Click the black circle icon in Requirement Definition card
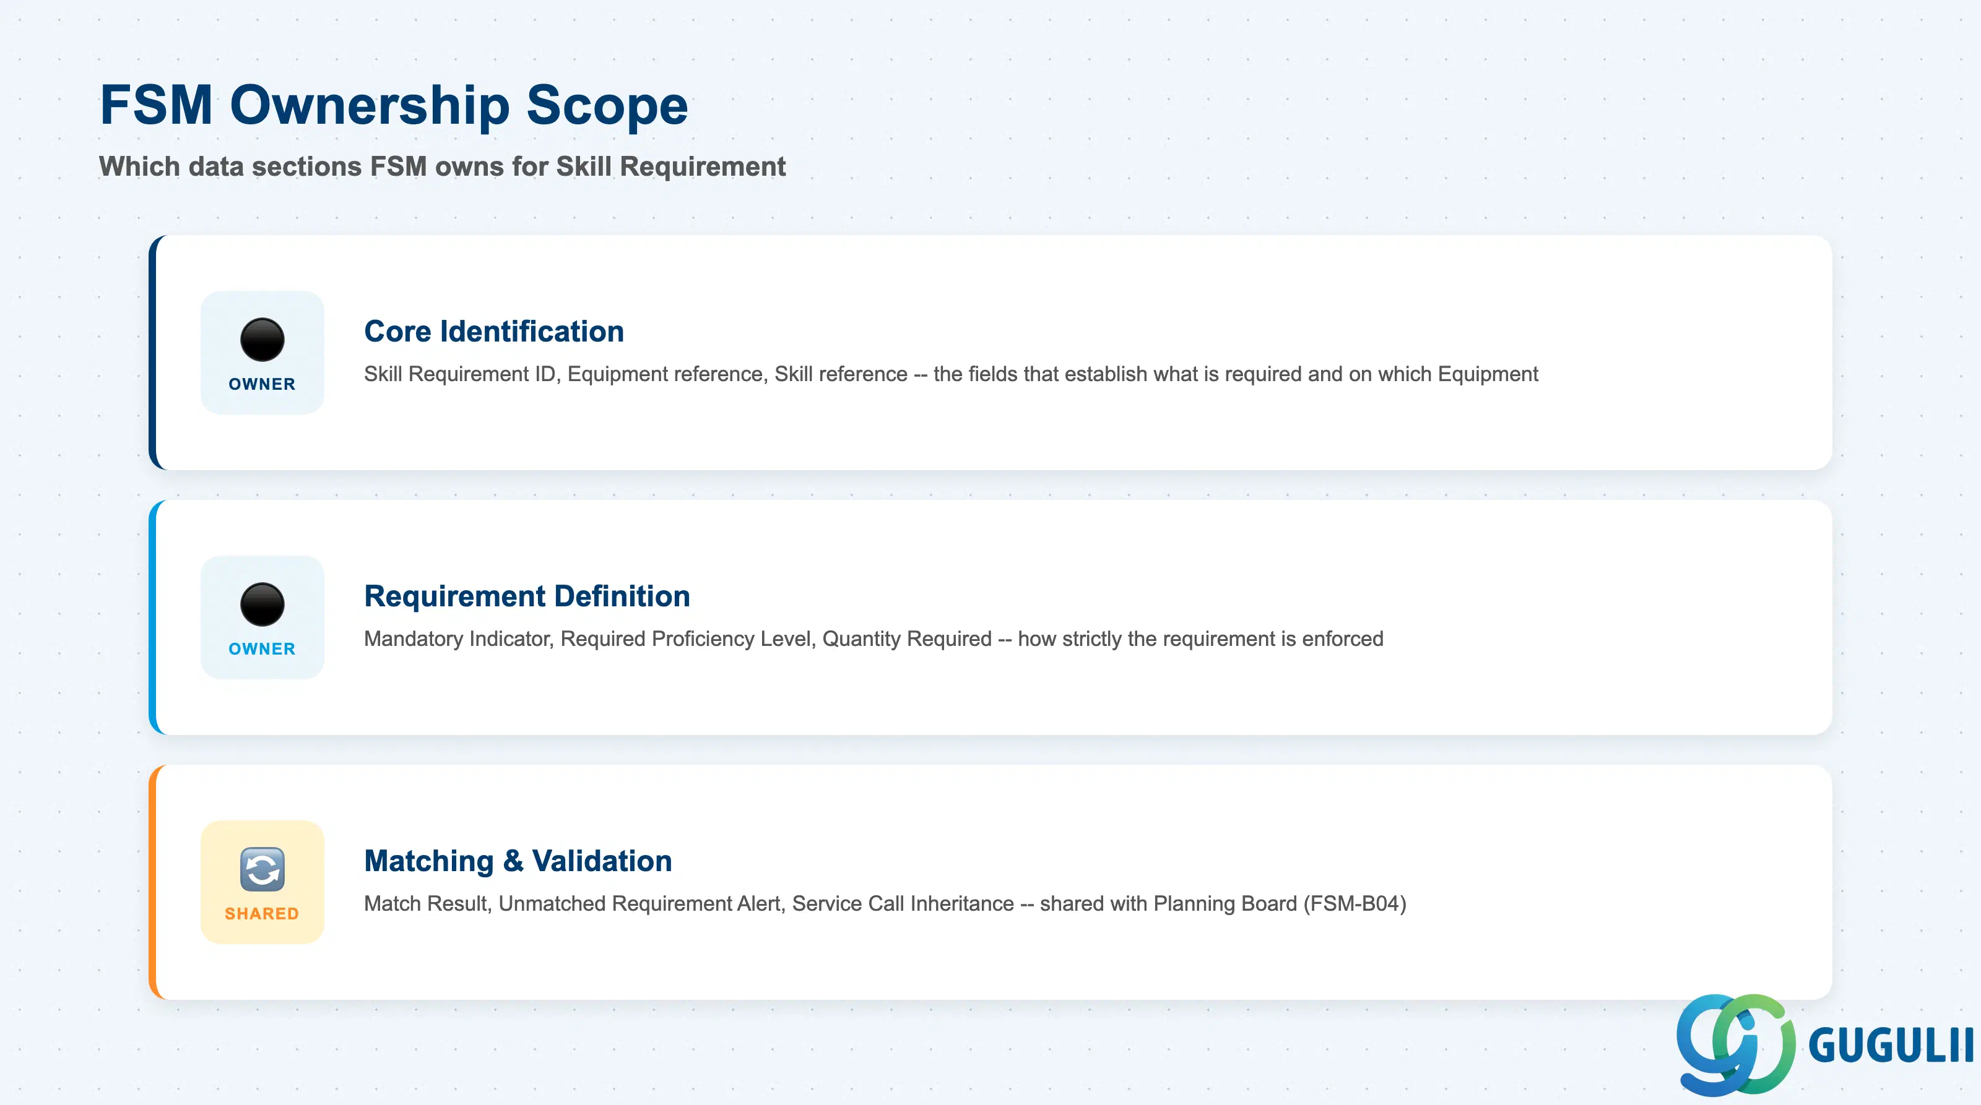Viewport: 1981px width, 1105px height. [262, 604]
